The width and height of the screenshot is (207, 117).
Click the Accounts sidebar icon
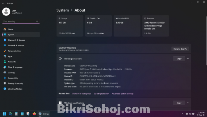5,62
